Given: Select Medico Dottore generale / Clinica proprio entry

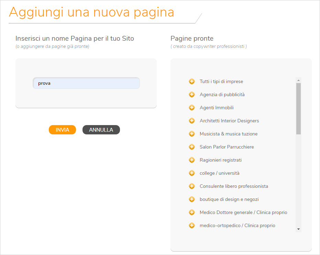Looking at the screenshot, I should point(243,212).
